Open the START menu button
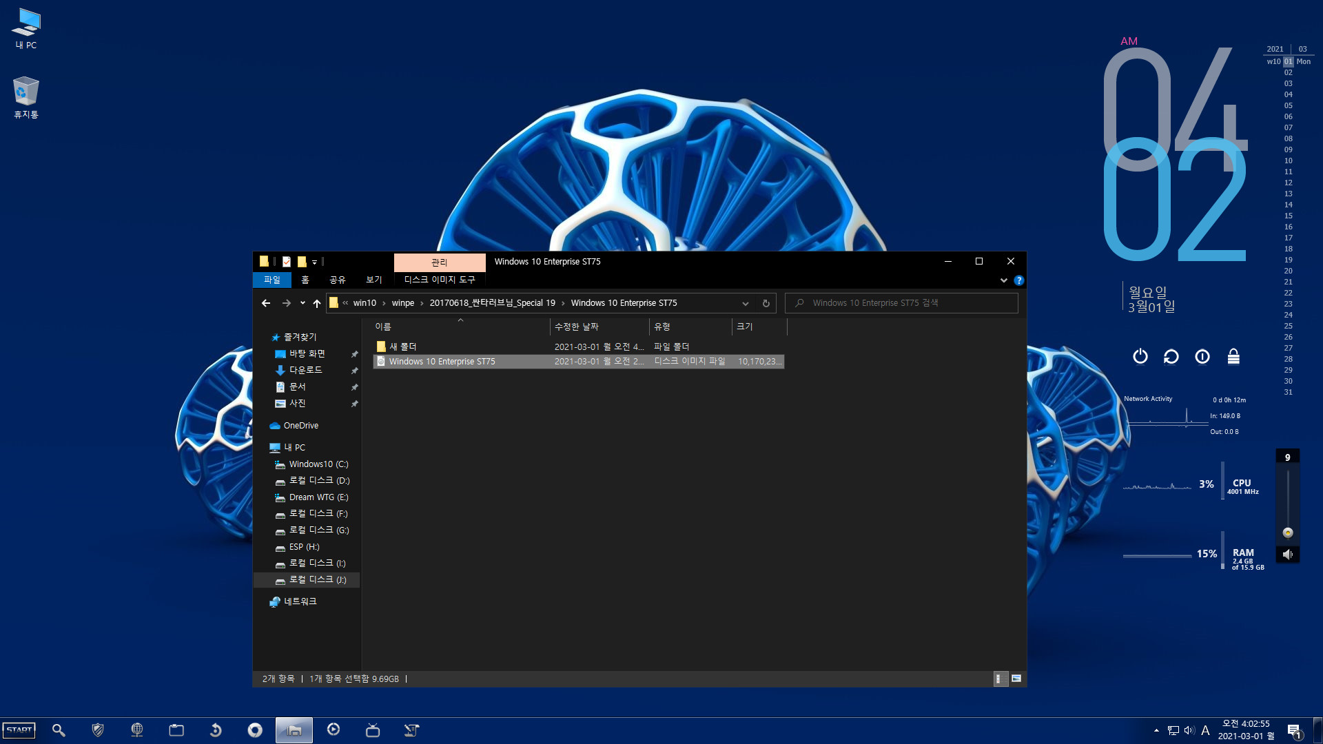This screenshot has height=744, width=1323. (19, 730)
